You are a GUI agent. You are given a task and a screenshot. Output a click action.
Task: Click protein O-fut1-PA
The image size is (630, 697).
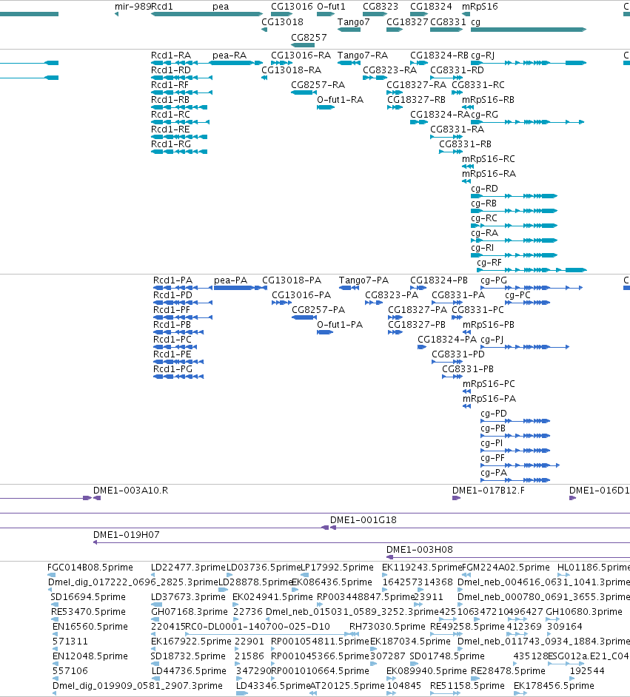tap(340, 325)
